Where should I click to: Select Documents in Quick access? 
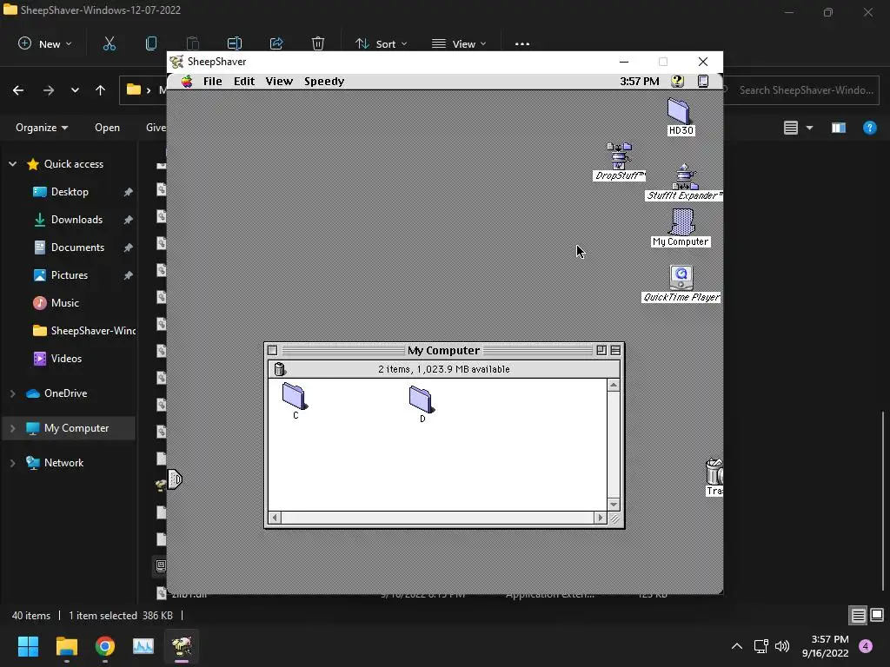pos(77,248)
